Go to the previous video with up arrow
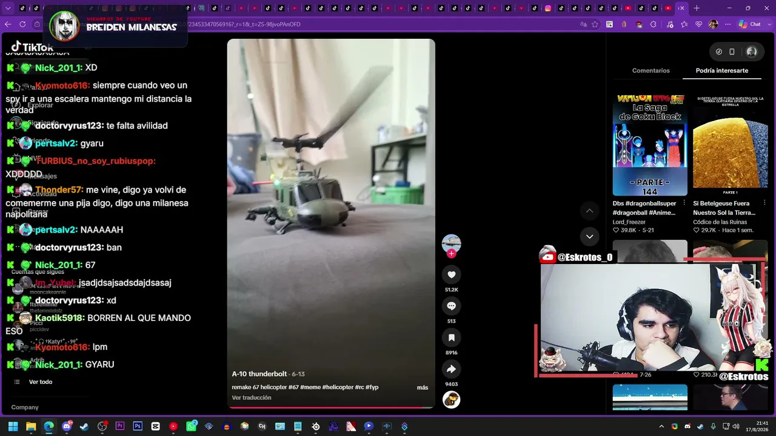 click(x=589, y=211)
